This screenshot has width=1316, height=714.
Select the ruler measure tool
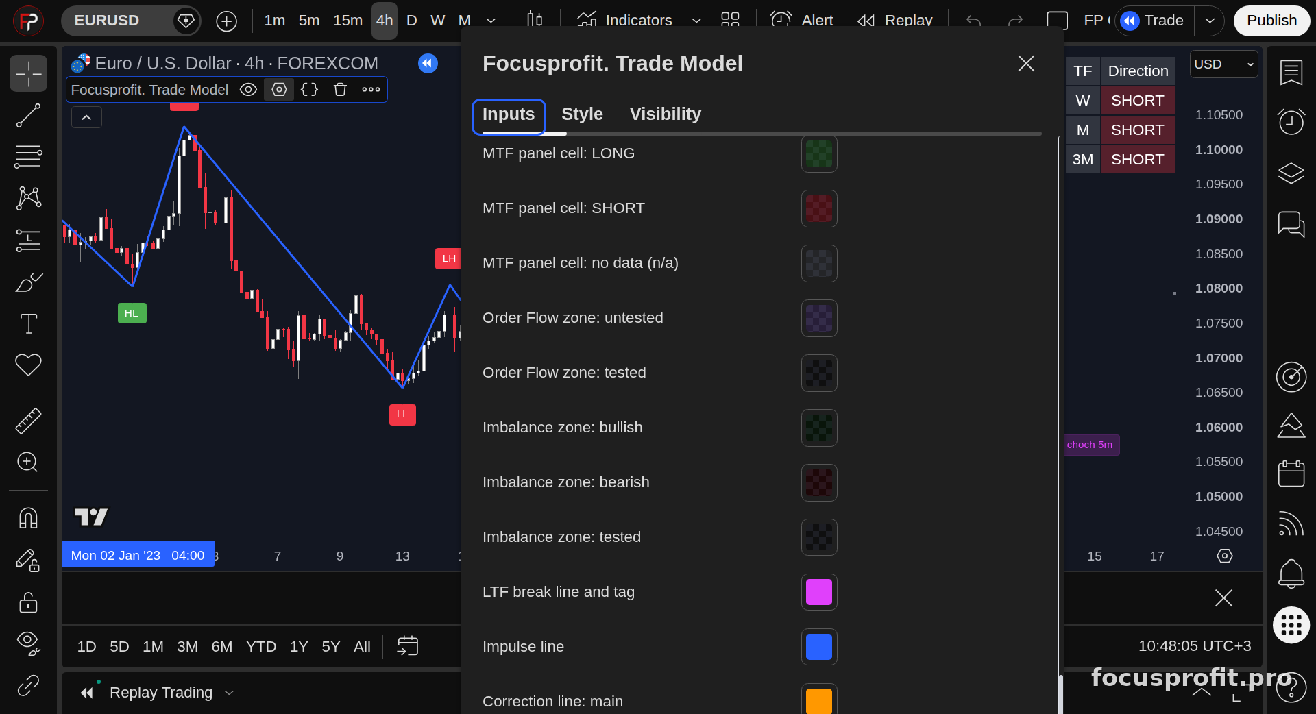tap(28, 421)
